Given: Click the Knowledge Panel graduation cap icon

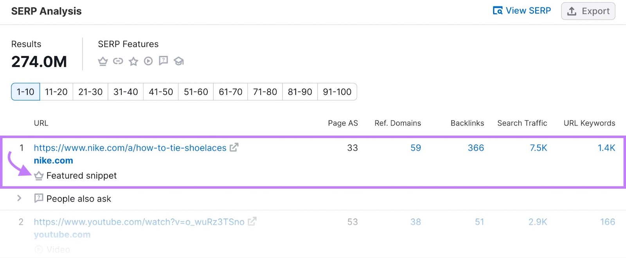Looking at the screenshot, I should tap(178, 61).
